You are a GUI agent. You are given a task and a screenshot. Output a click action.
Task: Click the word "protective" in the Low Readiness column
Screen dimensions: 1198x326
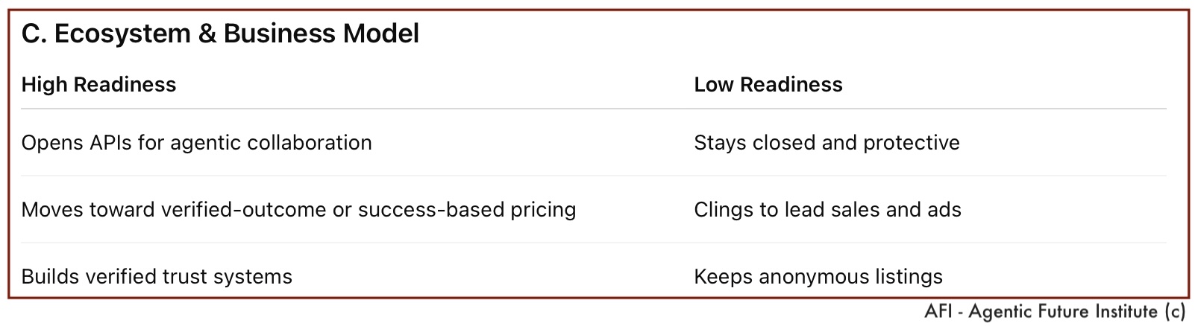(912, 143)
